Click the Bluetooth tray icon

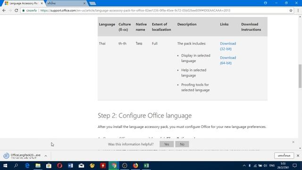250,166
